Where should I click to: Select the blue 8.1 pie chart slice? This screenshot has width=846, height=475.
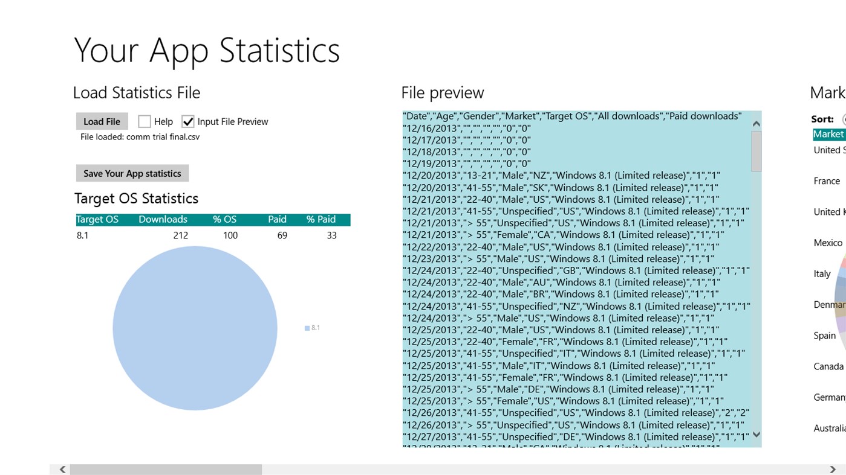(194, 328)
